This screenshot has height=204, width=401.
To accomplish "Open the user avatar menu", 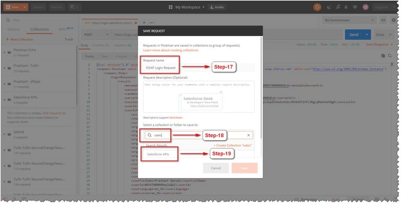I will pyautogui.click(x=365, y=7).
